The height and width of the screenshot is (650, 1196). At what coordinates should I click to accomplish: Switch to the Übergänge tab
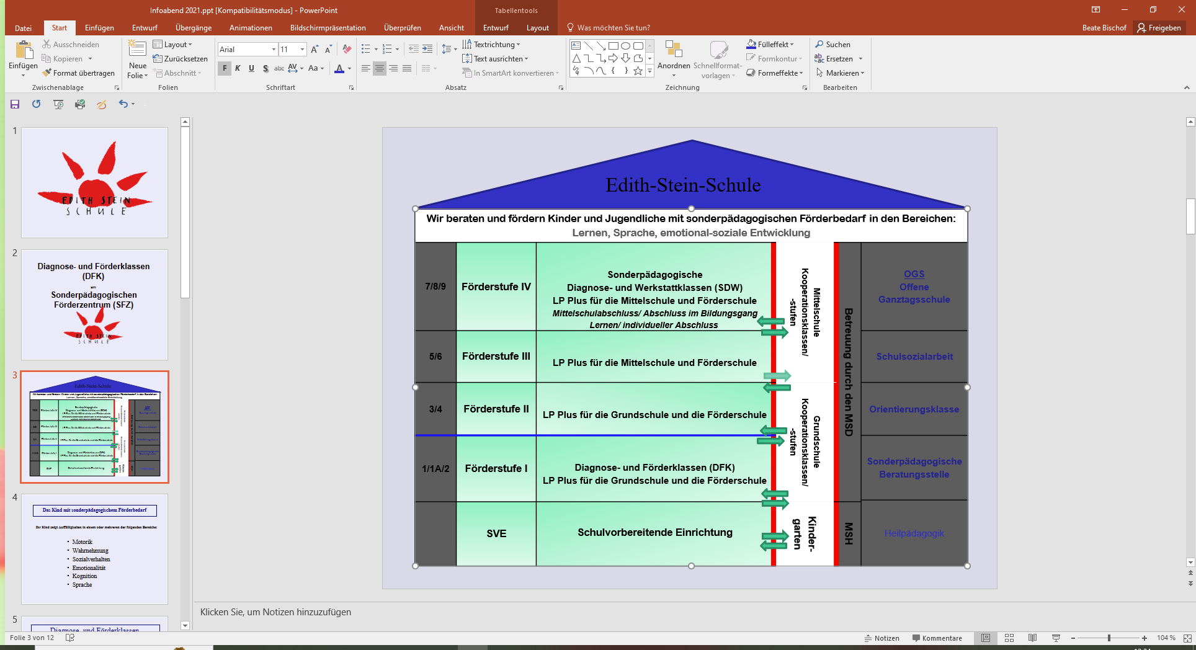(x=194, y=28)
